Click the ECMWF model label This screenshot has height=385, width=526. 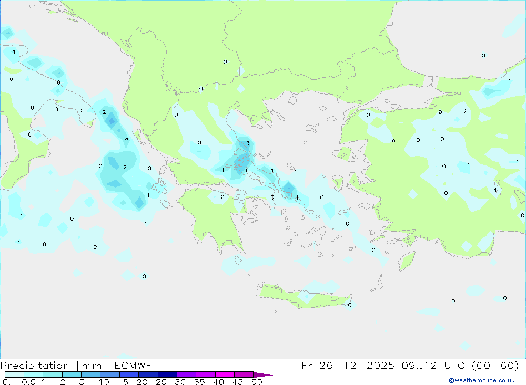133,365
